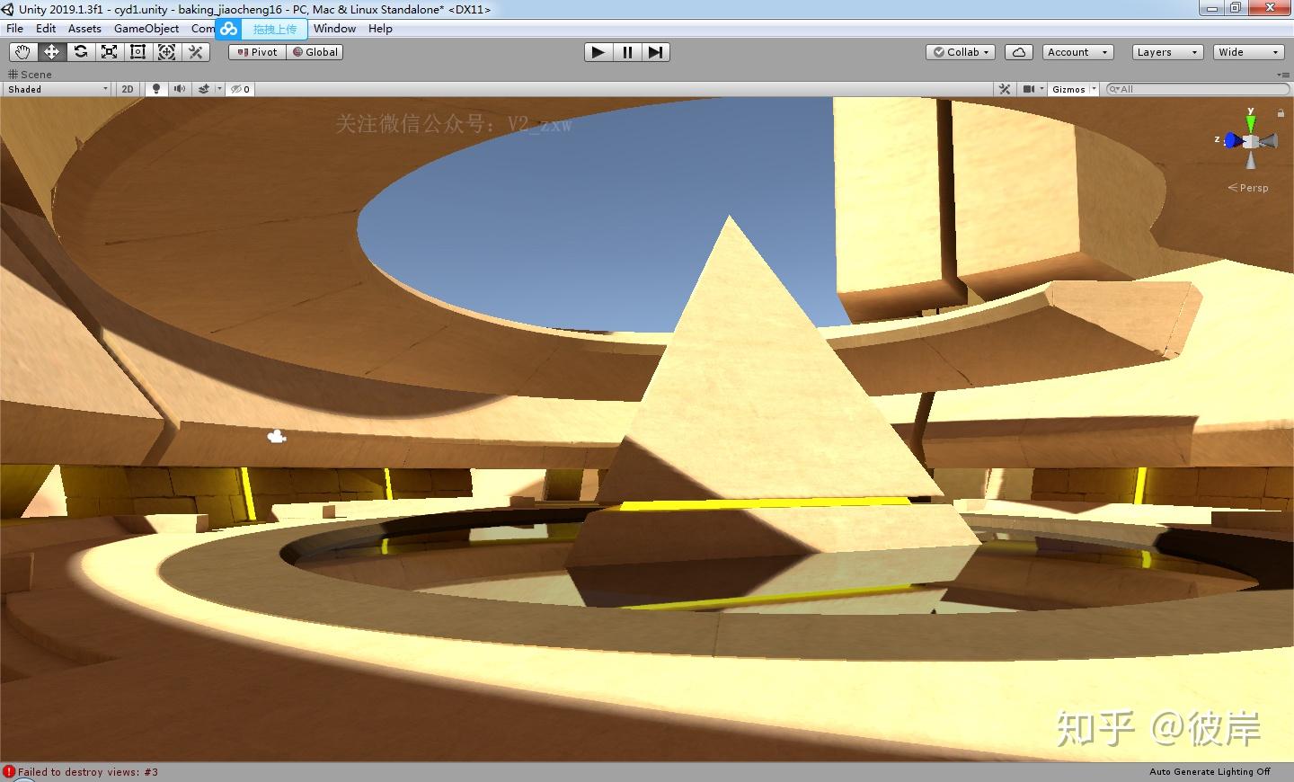Select the Hand tool
Image resolution: width=1294 pixels, height=782 pixels.
coord(22,52)
